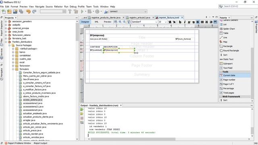Toggle justify text alignment button
Image resolution: width=258 pixels, height=145 pixels.
[x=202, y=22]
